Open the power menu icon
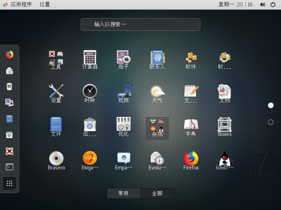Image resolution: width=281 pixels, height=210 pixels. click(273, 5)
